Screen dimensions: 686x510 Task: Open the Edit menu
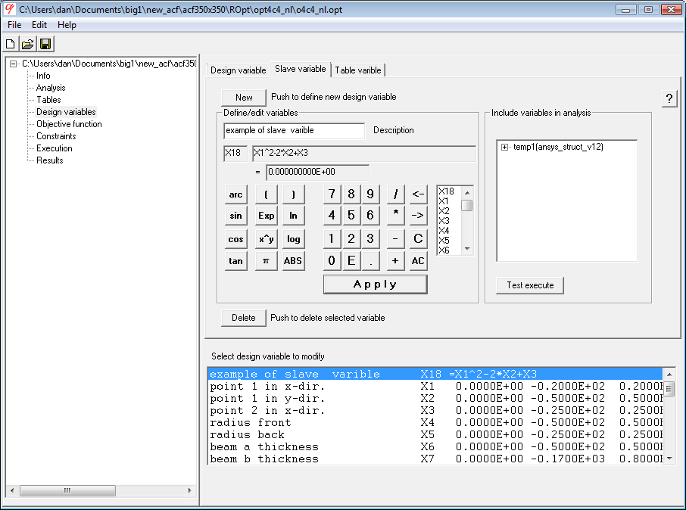point(39,25)
